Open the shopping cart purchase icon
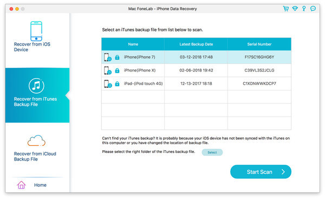325x199 pixels. click(286, 9)
